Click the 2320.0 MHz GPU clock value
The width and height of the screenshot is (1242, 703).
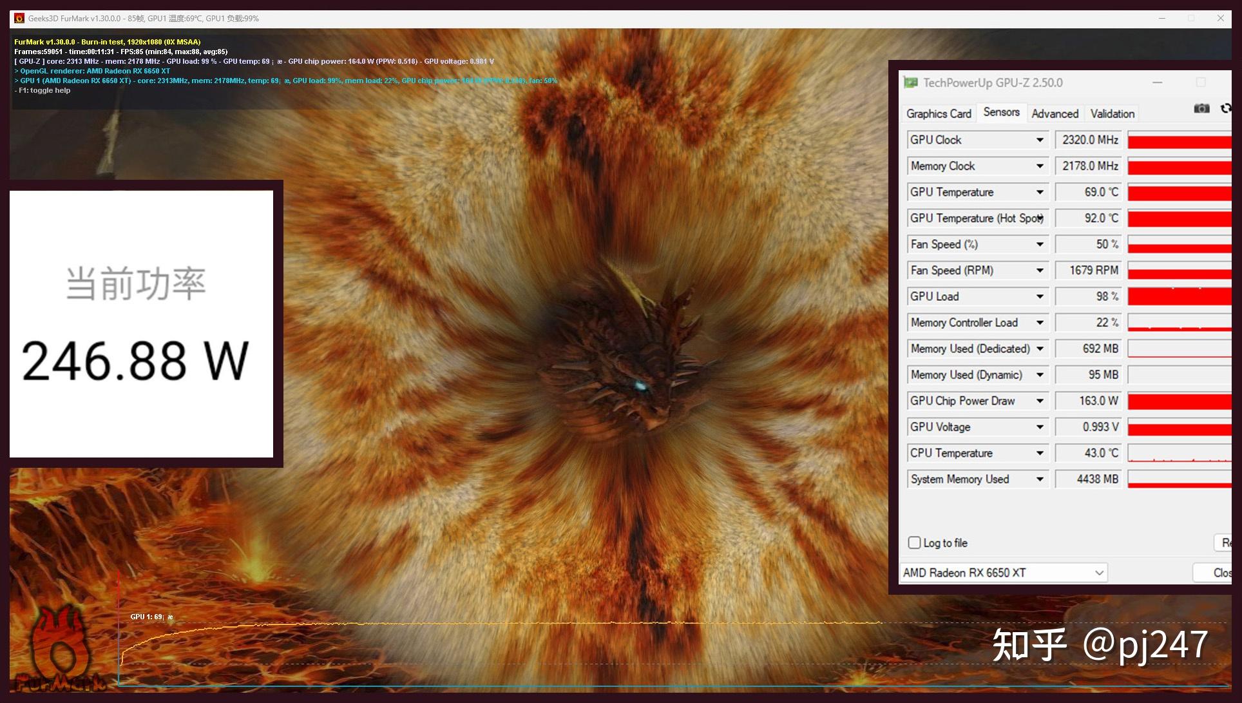point(1090,140)
